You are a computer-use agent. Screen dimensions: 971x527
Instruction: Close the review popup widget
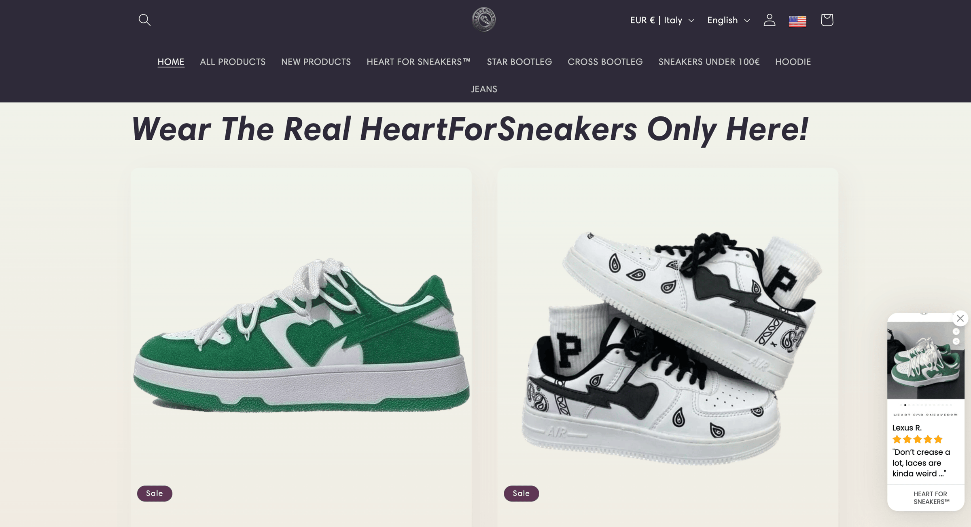960,318
